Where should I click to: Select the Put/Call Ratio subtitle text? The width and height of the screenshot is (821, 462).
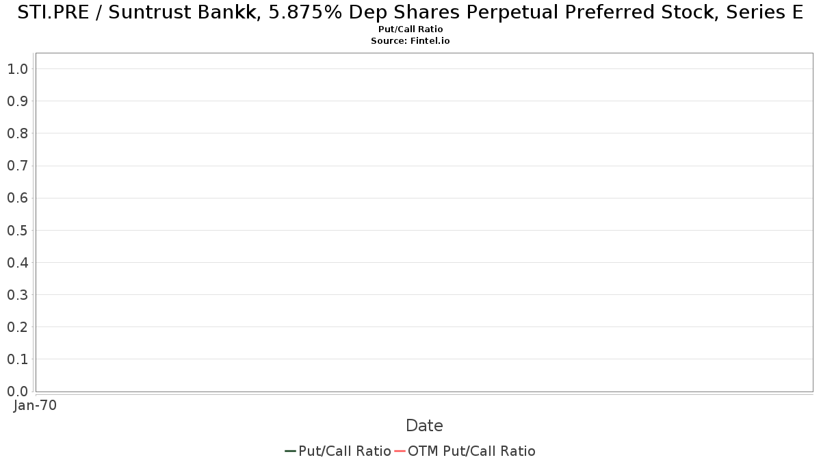[410, 29]
